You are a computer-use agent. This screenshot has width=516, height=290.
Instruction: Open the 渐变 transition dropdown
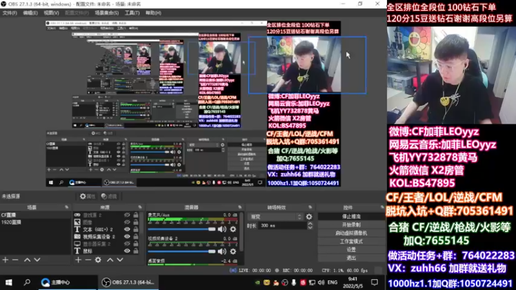276,217
